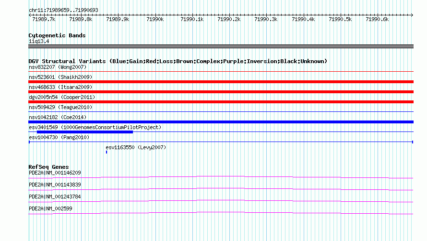Open variant esv1004730 (Pang2010) label
427x241 pixels.
point(59,137)
